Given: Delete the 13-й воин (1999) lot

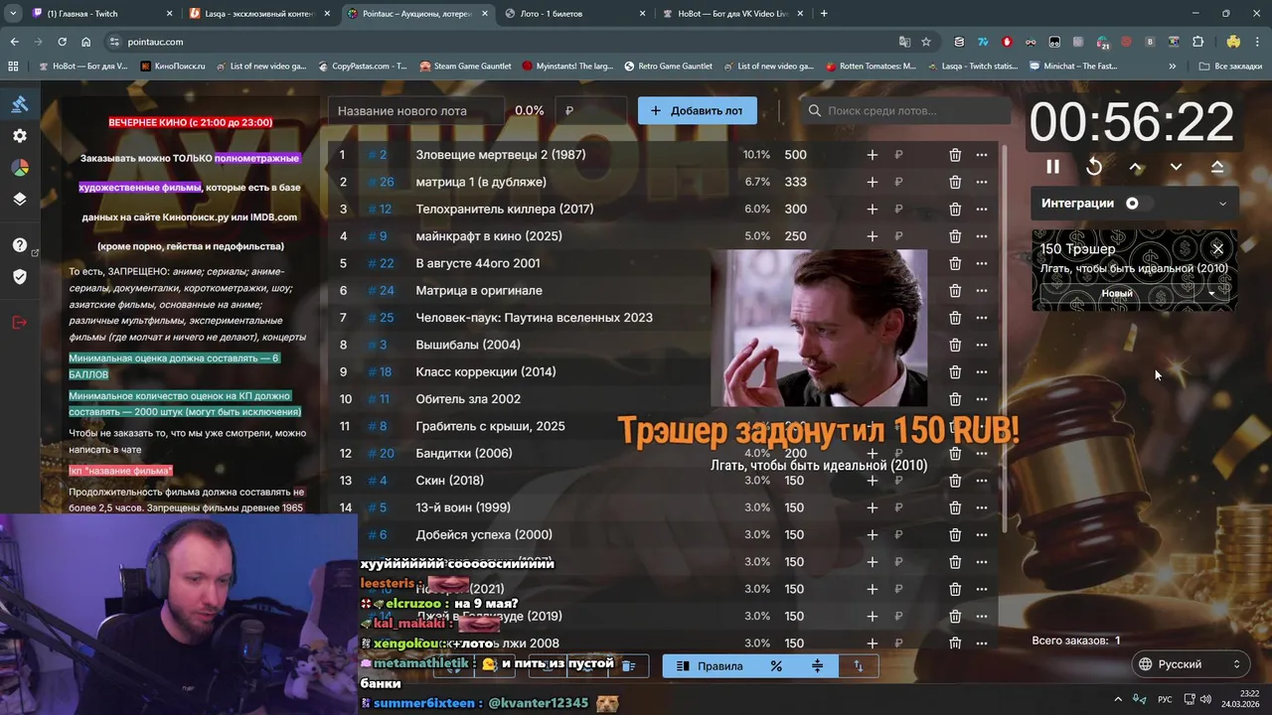Looking at the screenshot, I should (x=955, y=507).
